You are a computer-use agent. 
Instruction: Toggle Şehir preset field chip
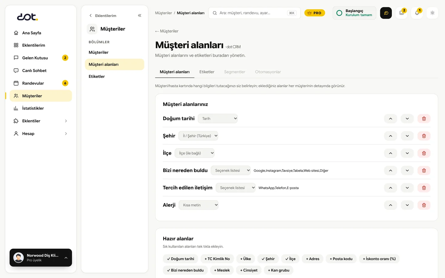pos(268,259)
